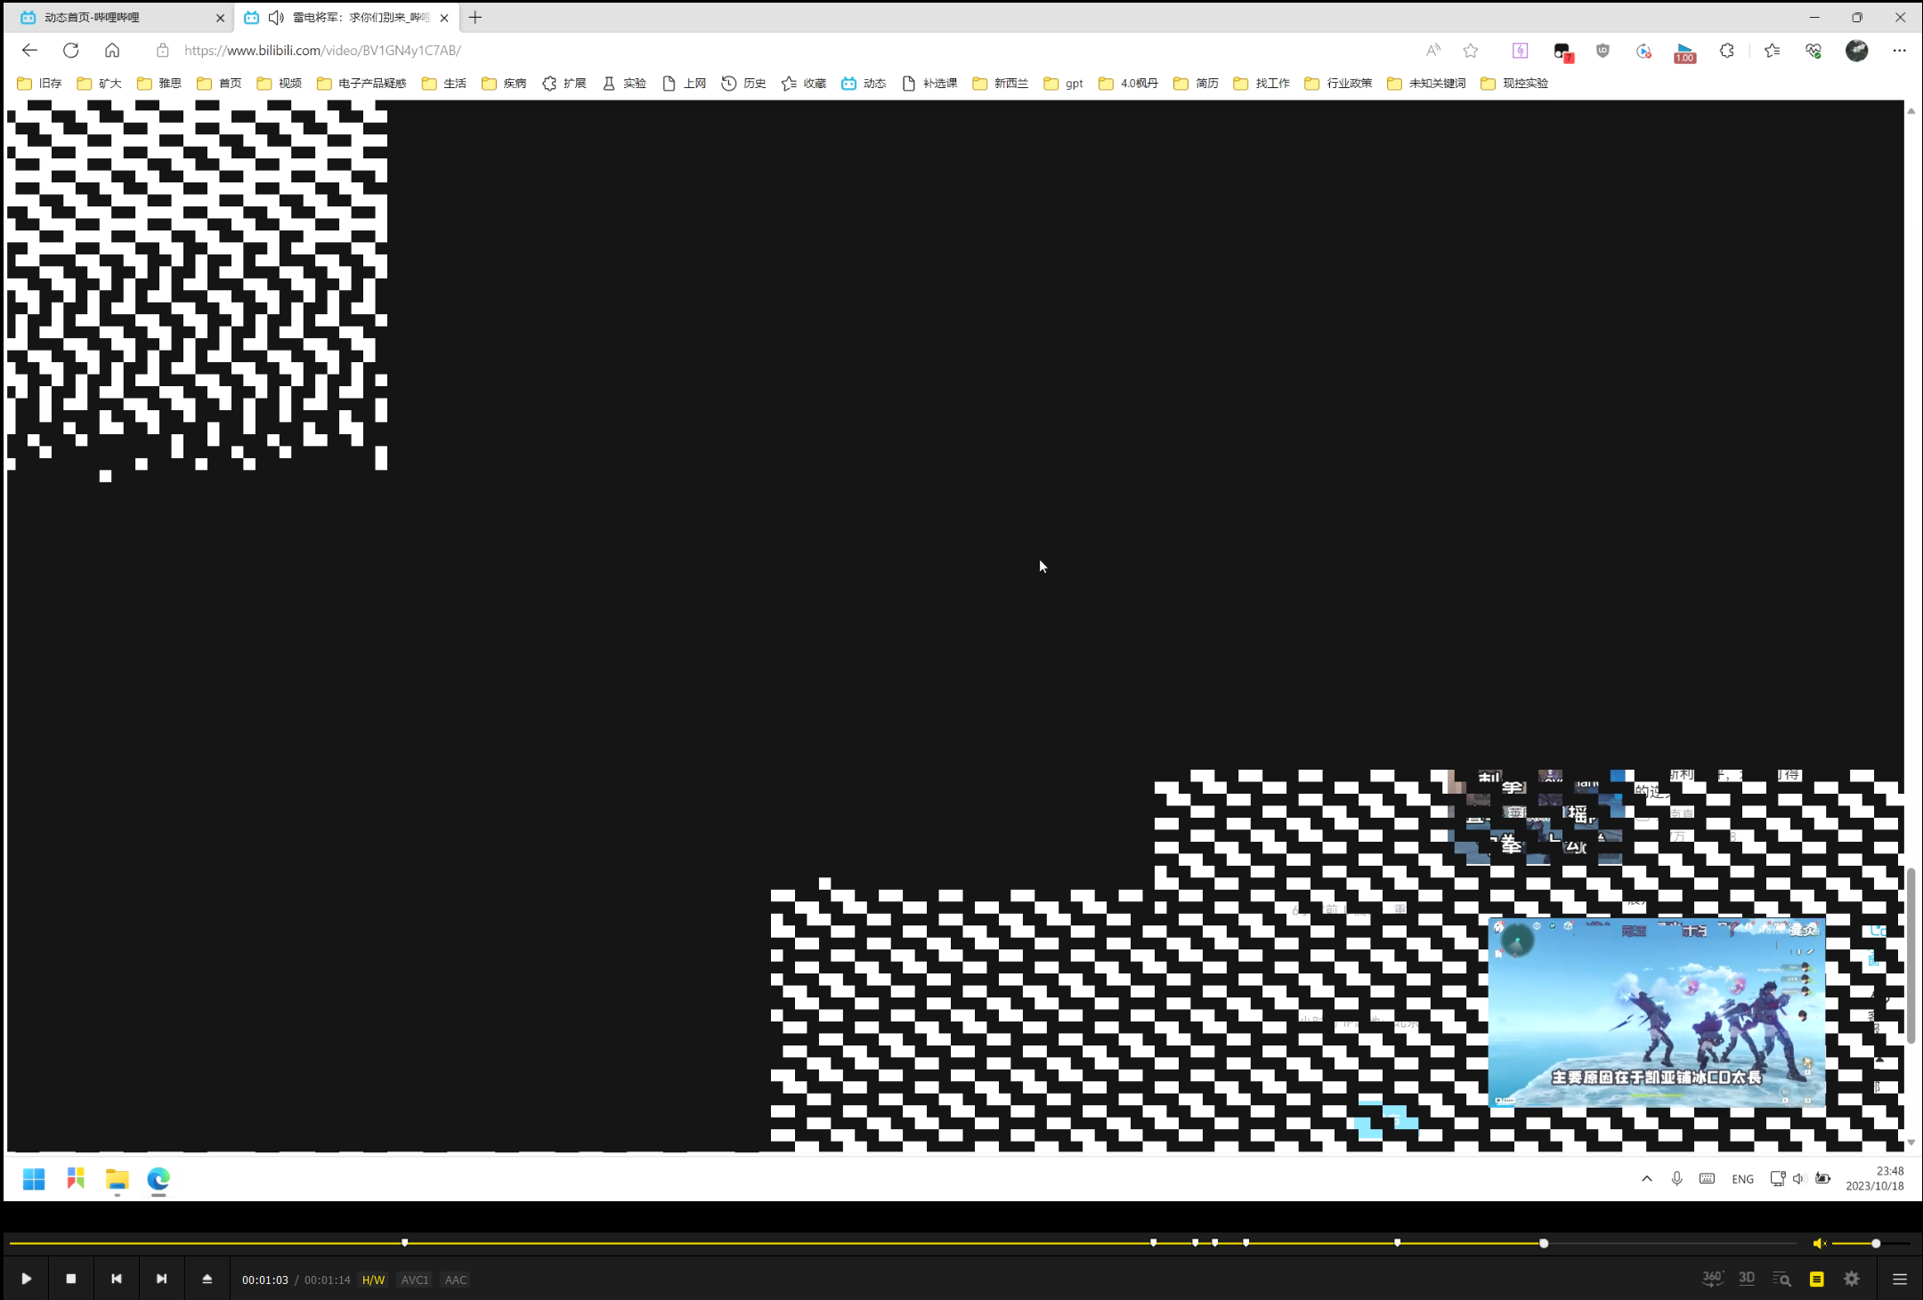
Task: Open PotPlayer settings with the gear icon
Action: [1851, 1278]
